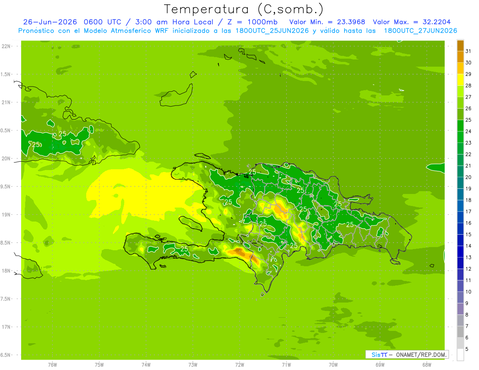Click the "75W" longitude label
Image resolution: width=479 pixels, height=370 pixels.
coord(99,364)
